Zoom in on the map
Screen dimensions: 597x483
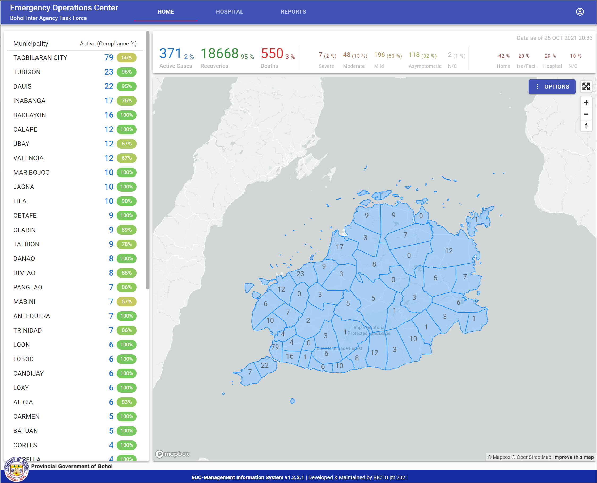point(586,102)
